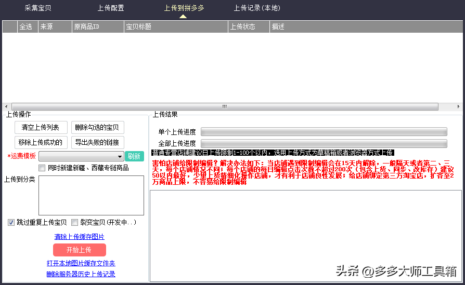Toggle the 裂变宝贝(开发中..) checkbox

[75, 223]
